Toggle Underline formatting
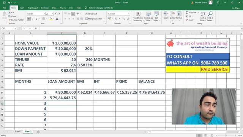Screen dimensions: 243x137 (36, 19)
